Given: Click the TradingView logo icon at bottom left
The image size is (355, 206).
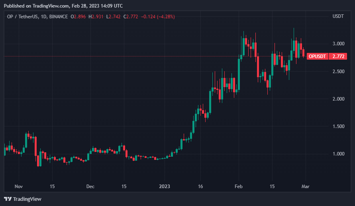Looking at the screenshot, I should coord(8,199).
